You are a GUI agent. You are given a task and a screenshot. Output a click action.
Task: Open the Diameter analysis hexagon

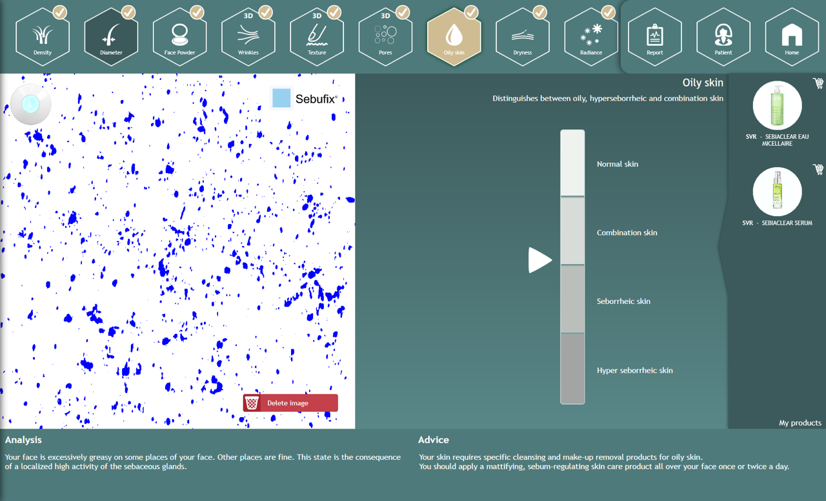pos(111,37)
